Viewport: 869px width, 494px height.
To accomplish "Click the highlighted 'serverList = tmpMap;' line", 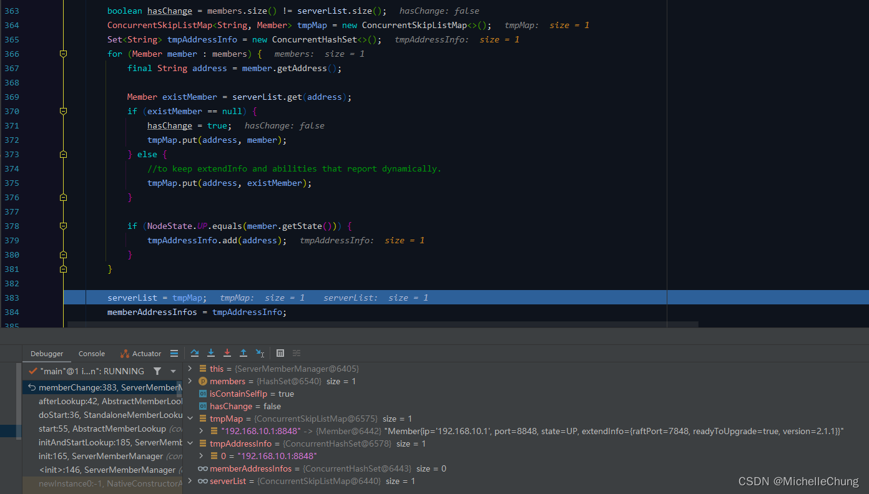I will pyautogui.click(x=157, y=298).
